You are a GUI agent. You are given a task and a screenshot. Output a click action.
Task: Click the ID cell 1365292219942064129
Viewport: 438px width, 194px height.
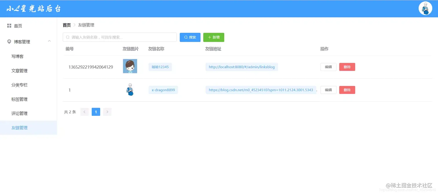coord(91,67)
